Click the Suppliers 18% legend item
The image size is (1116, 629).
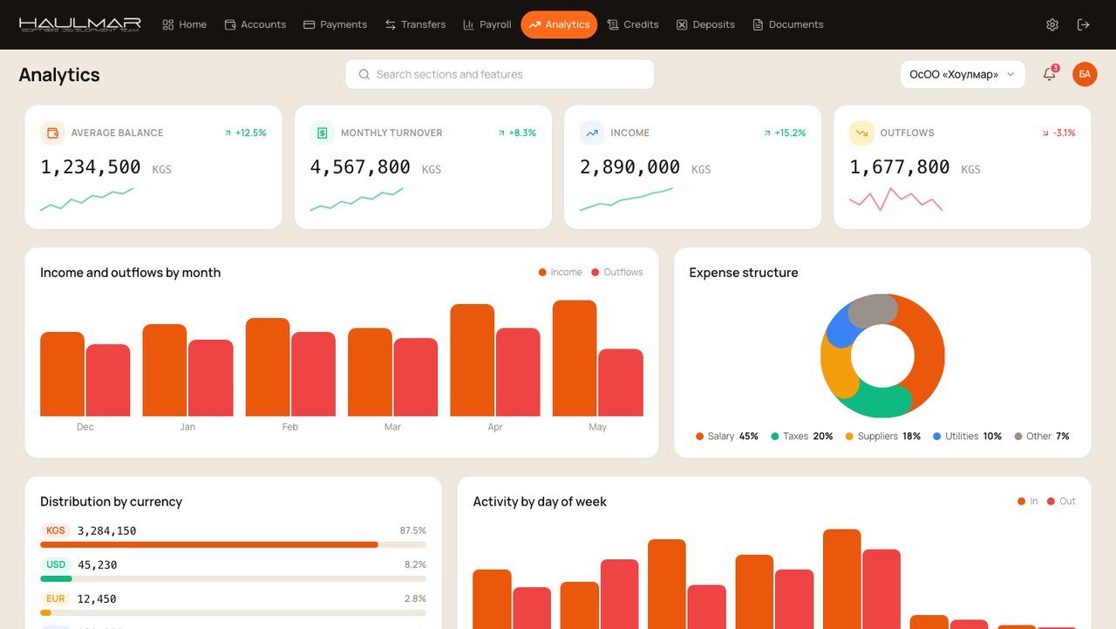click(x=883, y=436)
